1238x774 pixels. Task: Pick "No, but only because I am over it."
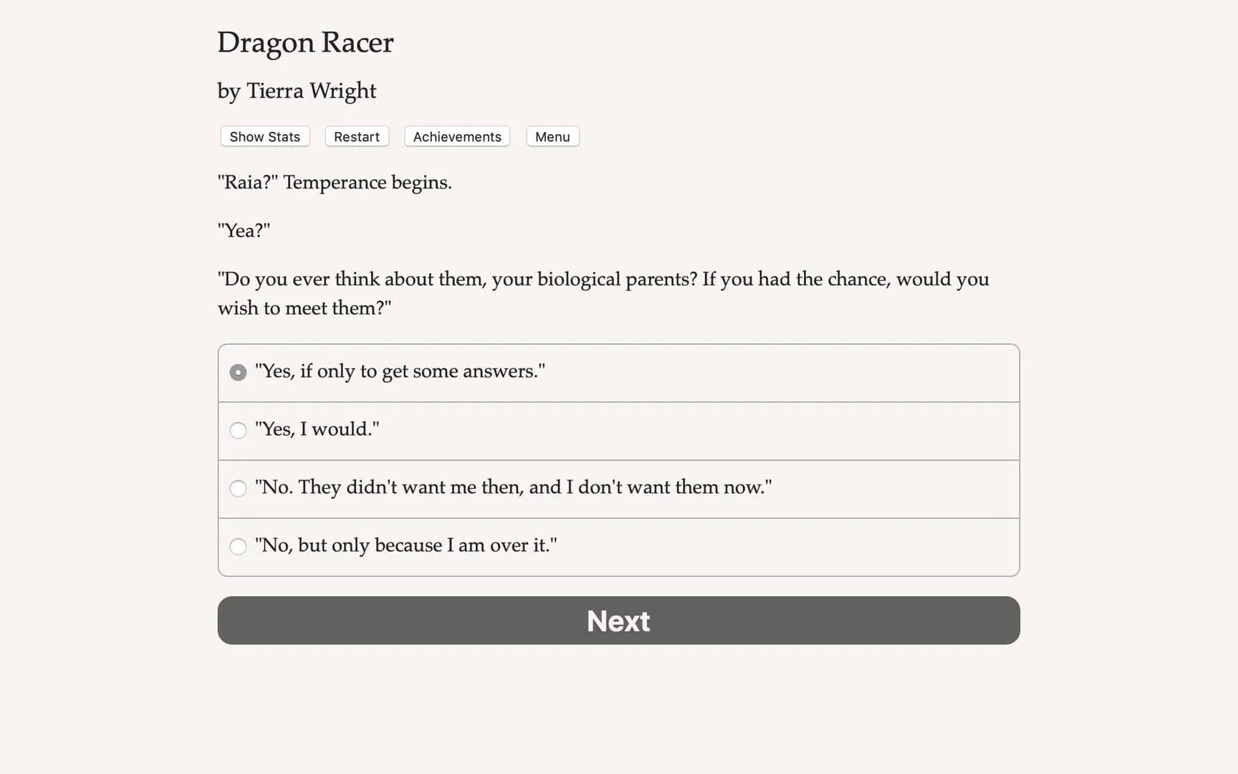[x=238, y=546]
